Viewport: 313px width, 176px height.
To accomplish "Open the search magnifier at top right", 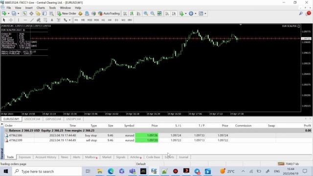I will (301, 14).
